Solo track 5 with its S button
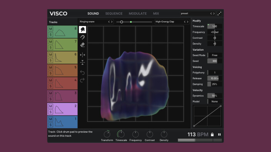Screen dimensions: 271x152 [50, 73]
